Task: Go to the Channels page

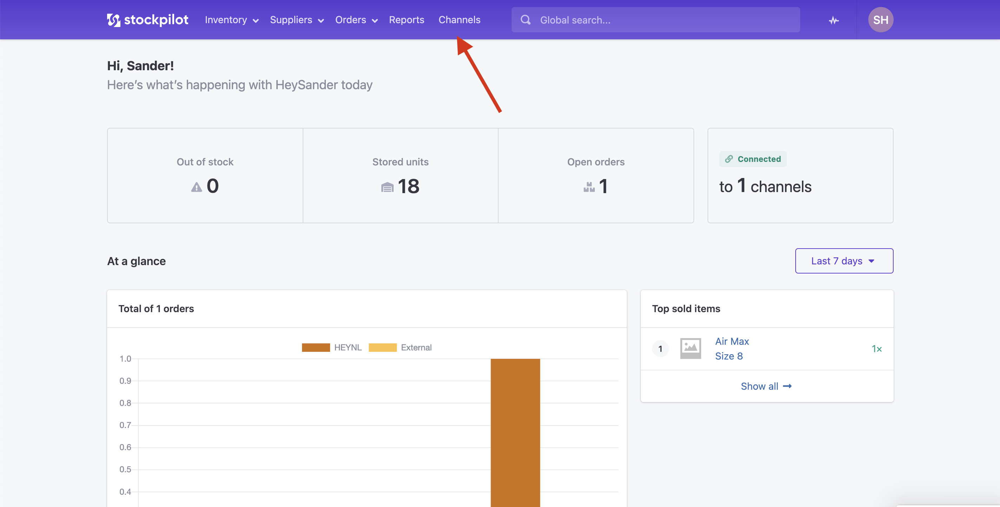Action: tap(459, 20)
